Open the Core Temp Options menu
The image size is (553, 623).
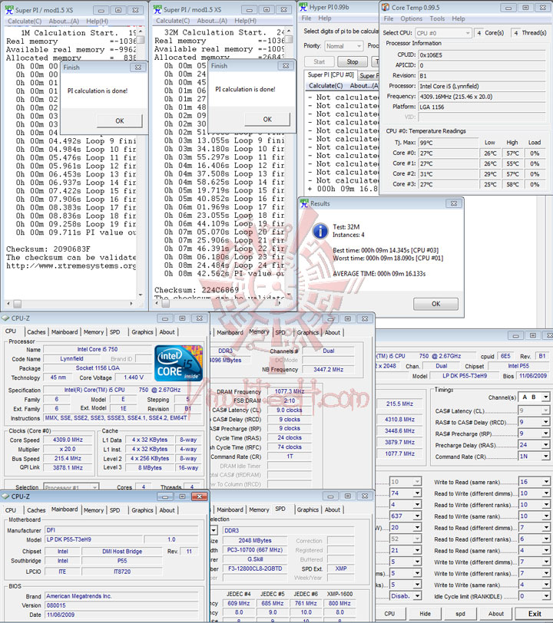coord(412,18)
